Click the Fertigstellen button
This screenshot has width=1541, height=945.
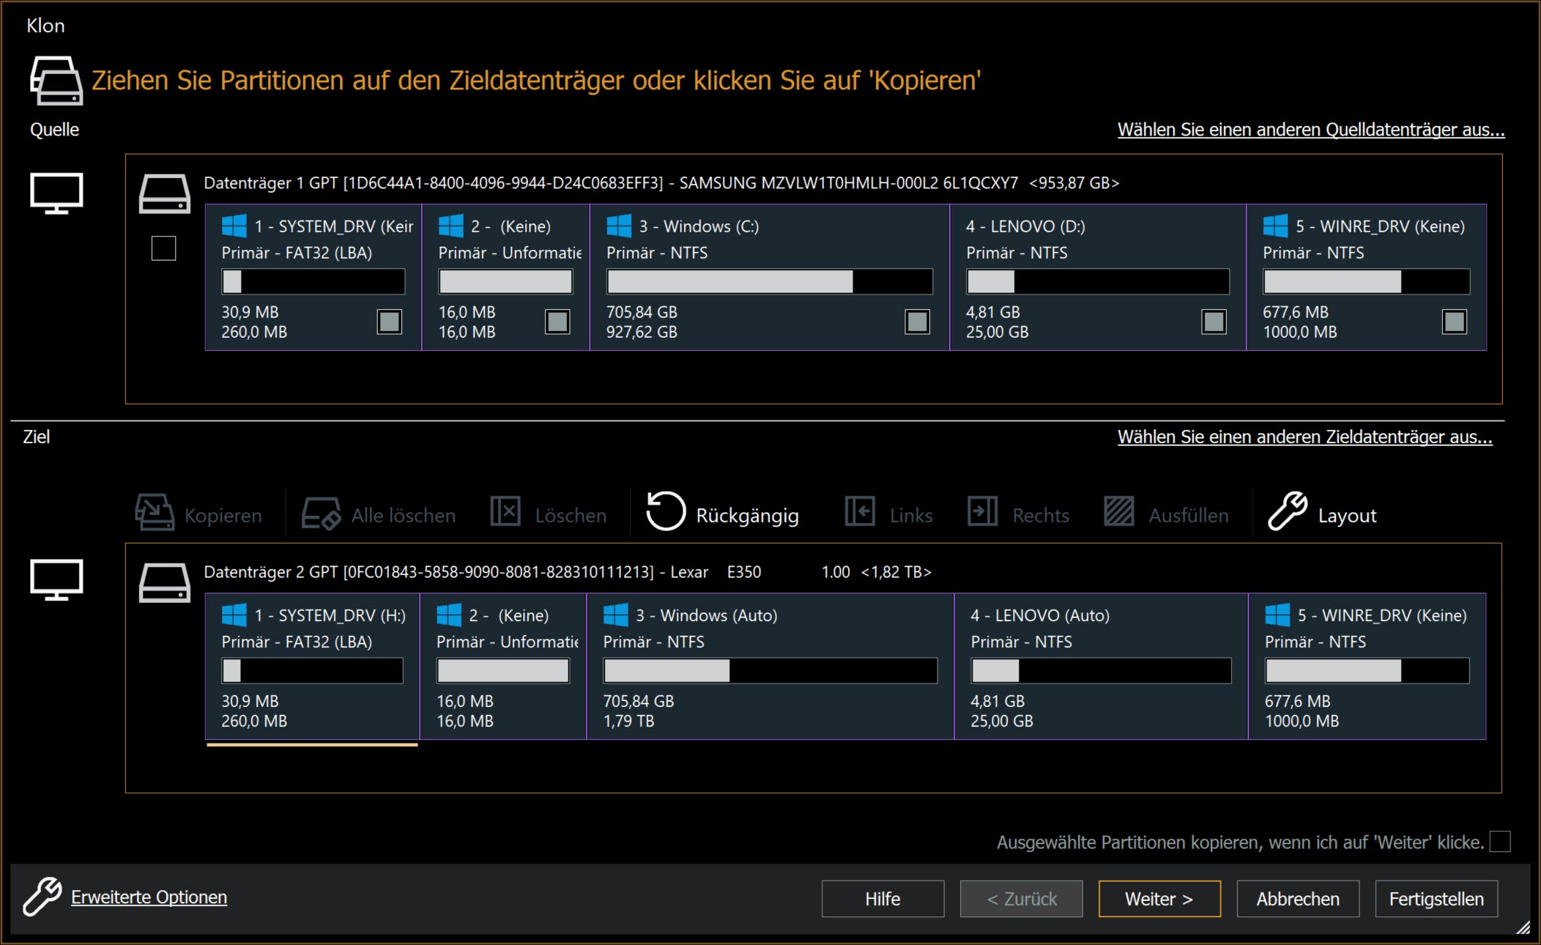tap(1436, 899)
